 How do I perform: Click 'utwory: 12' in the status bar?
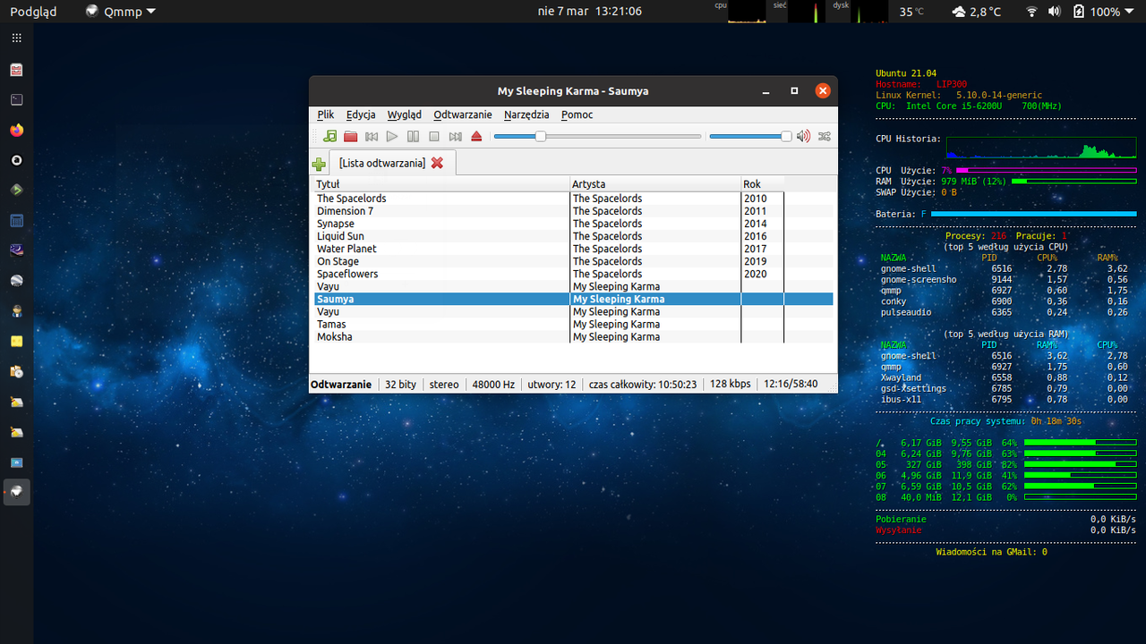552,384
